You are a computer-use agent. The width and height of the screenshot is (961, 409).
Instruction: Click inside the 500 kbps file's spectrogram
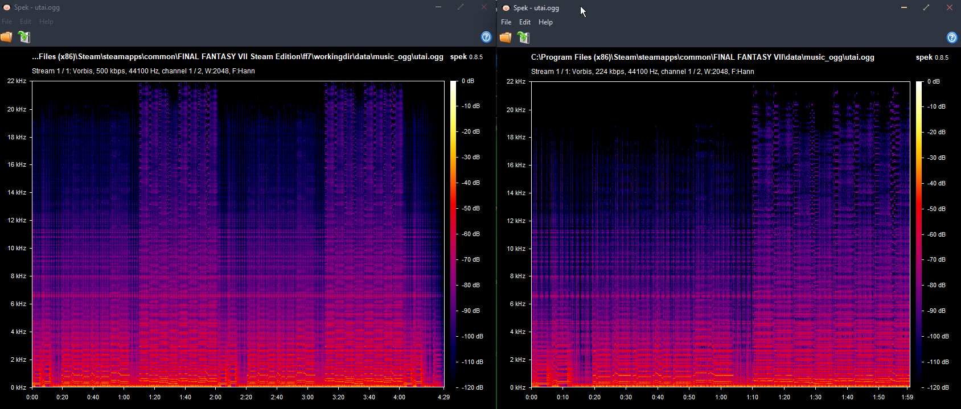click(x=237, y=233)
